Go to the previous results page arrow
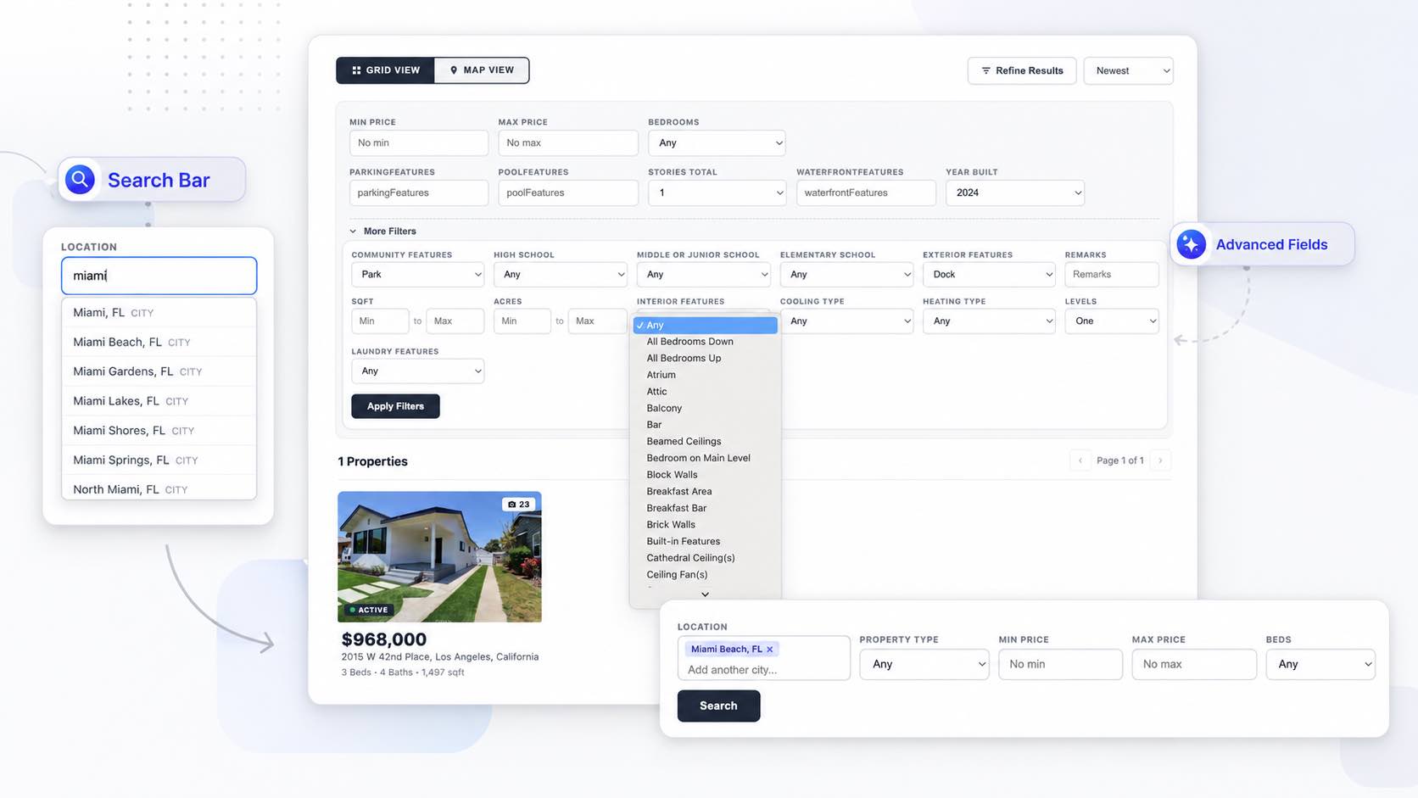This screenshot has height=798, width=1418. [1080, 460]
